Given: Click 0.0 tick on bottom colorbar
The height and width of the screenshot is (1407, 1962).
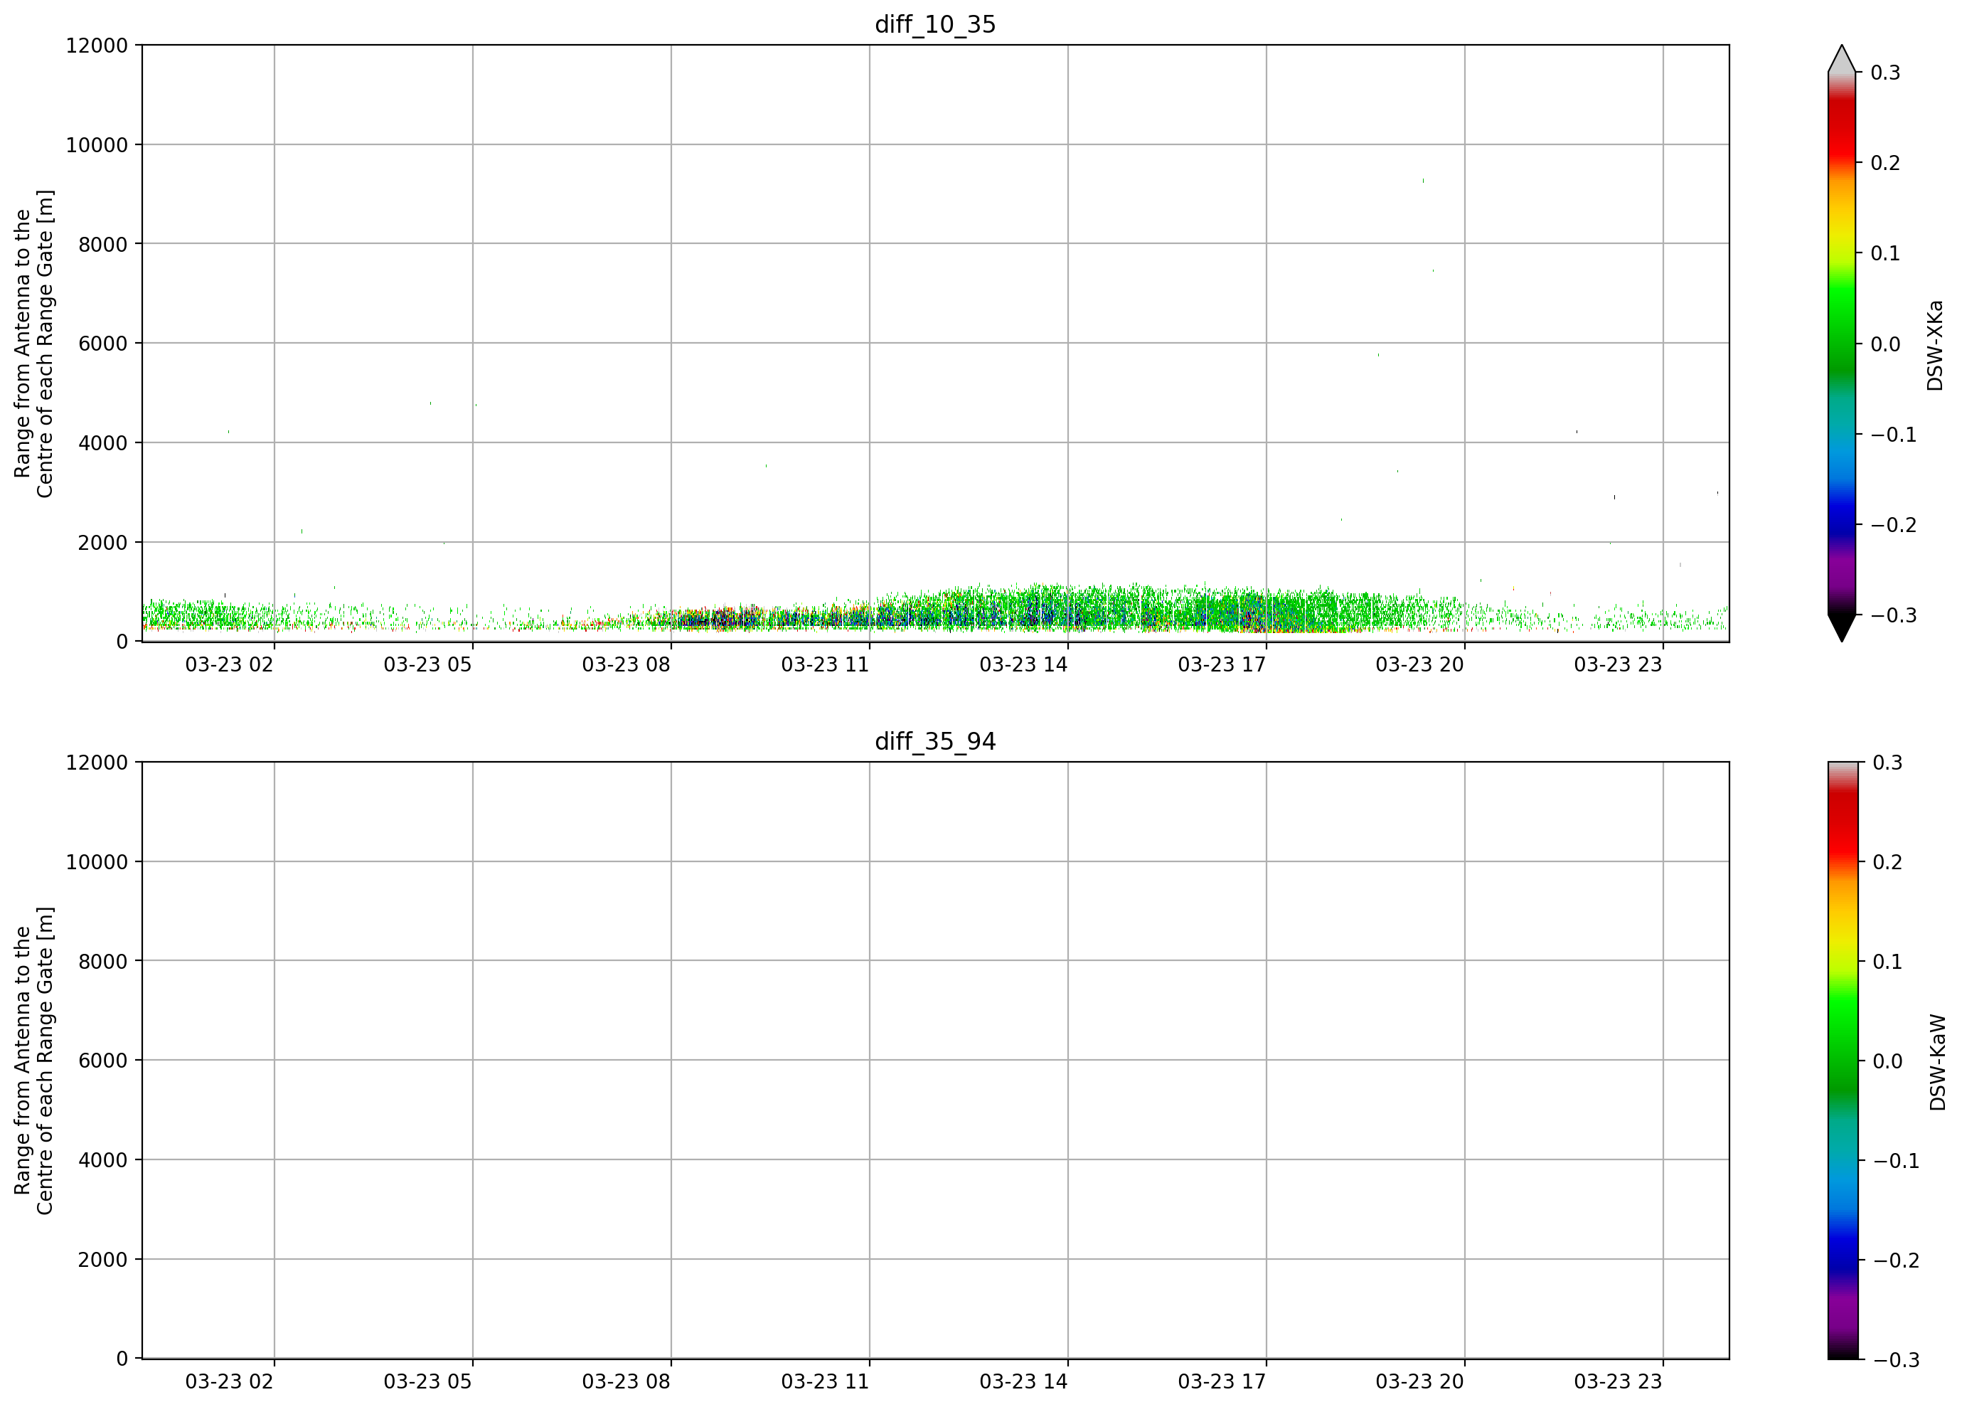Looking at the screenshot, I should click(x=1887, y=1061).
